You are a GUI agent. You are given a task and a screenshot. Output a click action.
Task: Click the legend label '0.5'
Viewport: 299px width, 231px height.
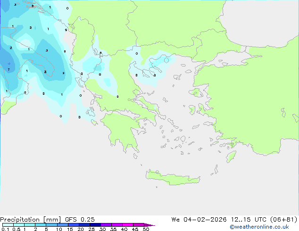17,229
